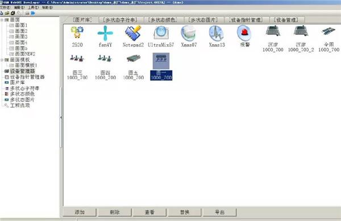
Task: Collapse the left panel with splitter arrow
Action: 61,117
